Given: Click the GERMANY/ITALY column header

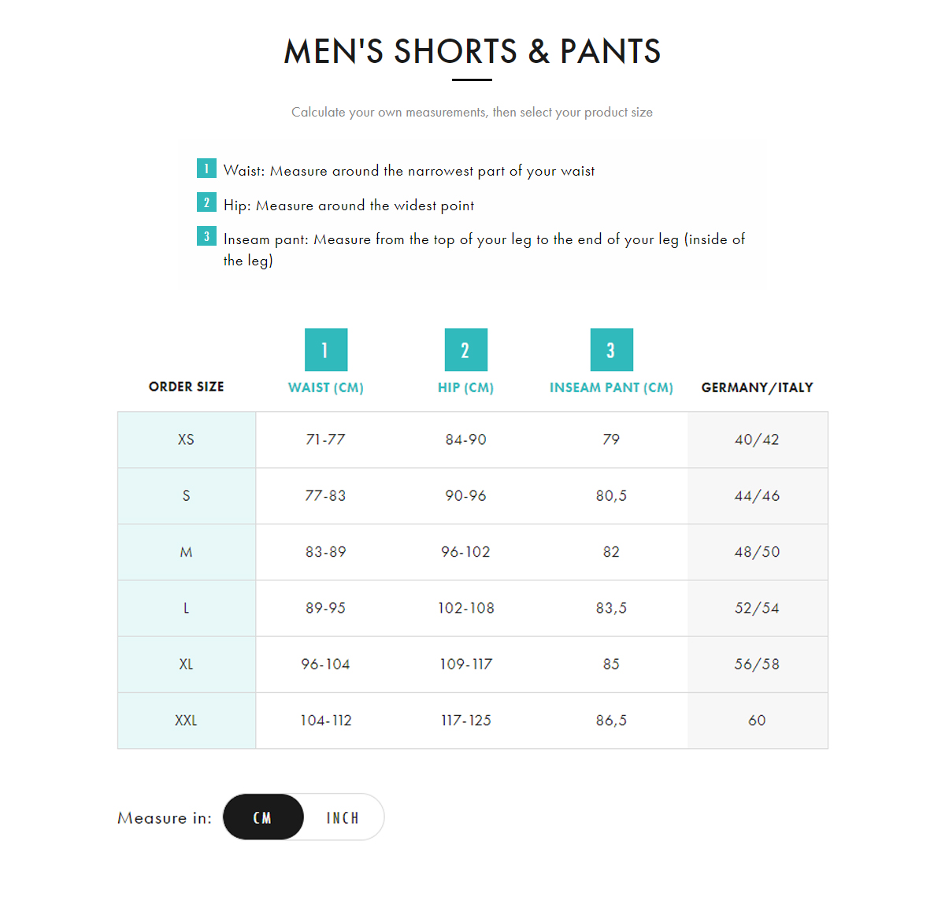Looking at the screenshot, I should click(x=758, y=387).
